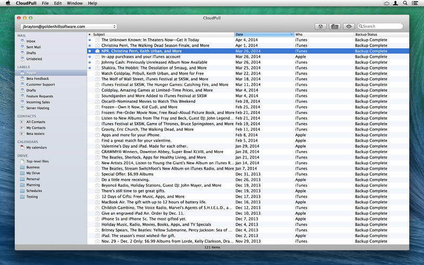Image resolution: width=424 pixels, height=265 pixels.
Task: Select the Business drive folder
Action: pos(33,167)
